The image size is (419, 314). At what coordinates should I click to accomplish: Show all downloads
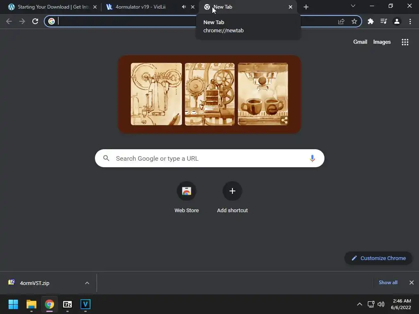point(388,283)
